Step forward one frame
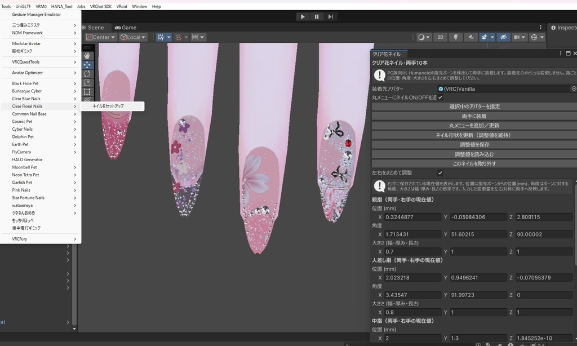 [330, 16]
